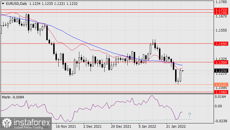Select the 1.1722 red price label
Viewport: 230px width, 130px height.
coord(221,10)
